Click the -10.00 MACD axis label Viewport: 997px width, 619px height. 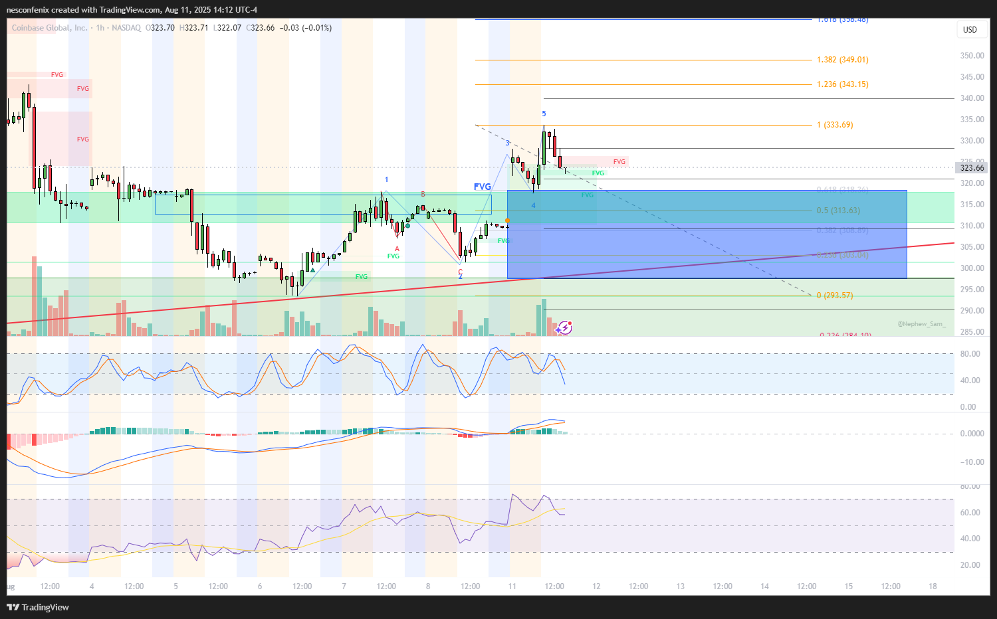click(972, 462)
